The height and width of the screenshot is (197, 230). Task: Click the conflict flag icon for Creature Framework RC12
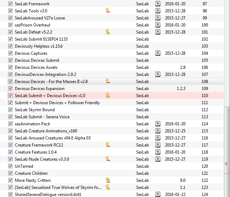[x=108, y=145]
